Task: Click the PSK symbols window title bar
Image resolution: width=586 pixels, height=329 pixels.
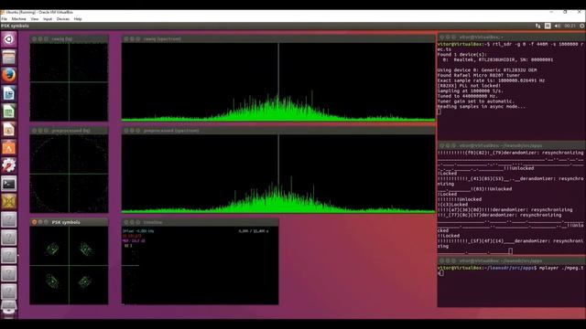Action: [70, 222]
